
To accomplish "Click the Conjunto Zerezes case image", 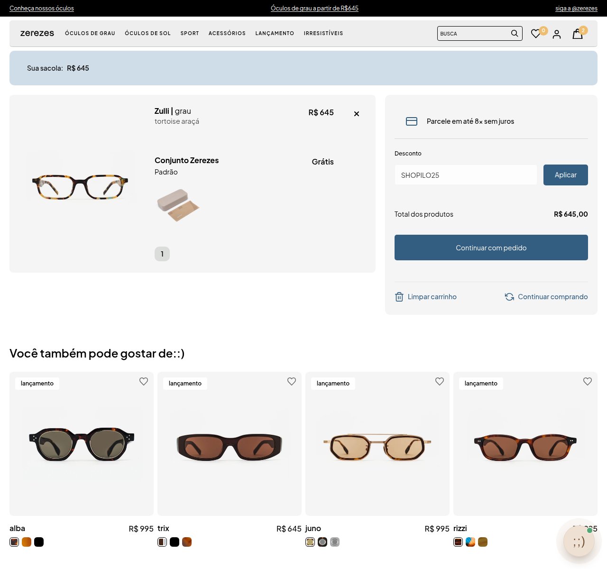I will click(x=178, y=205).
